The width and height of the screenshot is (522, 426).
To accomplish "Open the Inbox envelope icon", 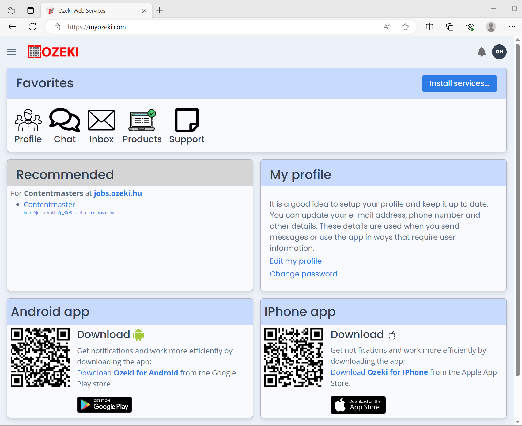I will tap(101, 126).
